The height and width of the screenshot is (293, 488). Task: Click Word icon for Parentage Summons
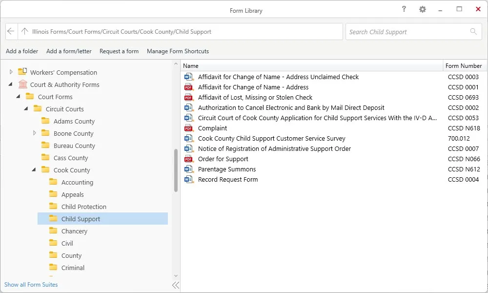tap(188, 169)
